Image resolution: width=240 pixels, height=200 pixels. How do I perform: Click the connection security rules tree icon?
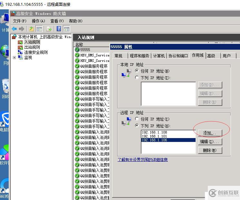coord(20,52)
